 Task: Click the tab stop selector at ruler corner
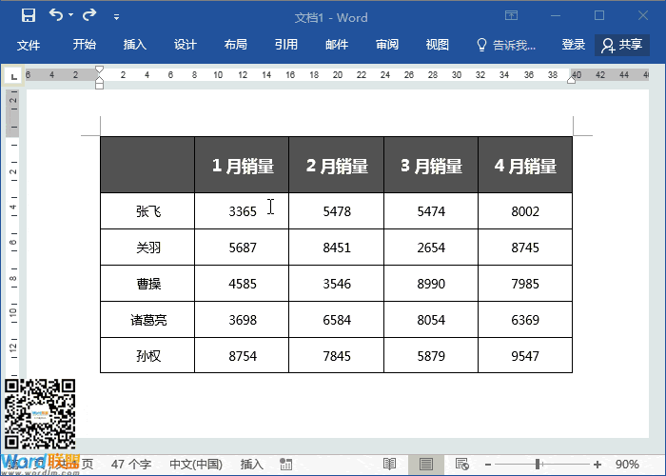[12, 76]
